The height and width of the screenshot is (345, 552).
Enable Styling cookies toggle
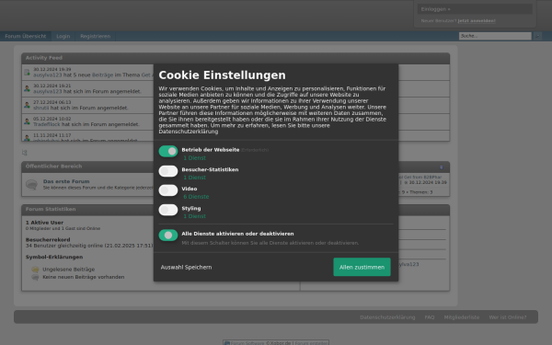pyautogui.click(x=168, y=210)
